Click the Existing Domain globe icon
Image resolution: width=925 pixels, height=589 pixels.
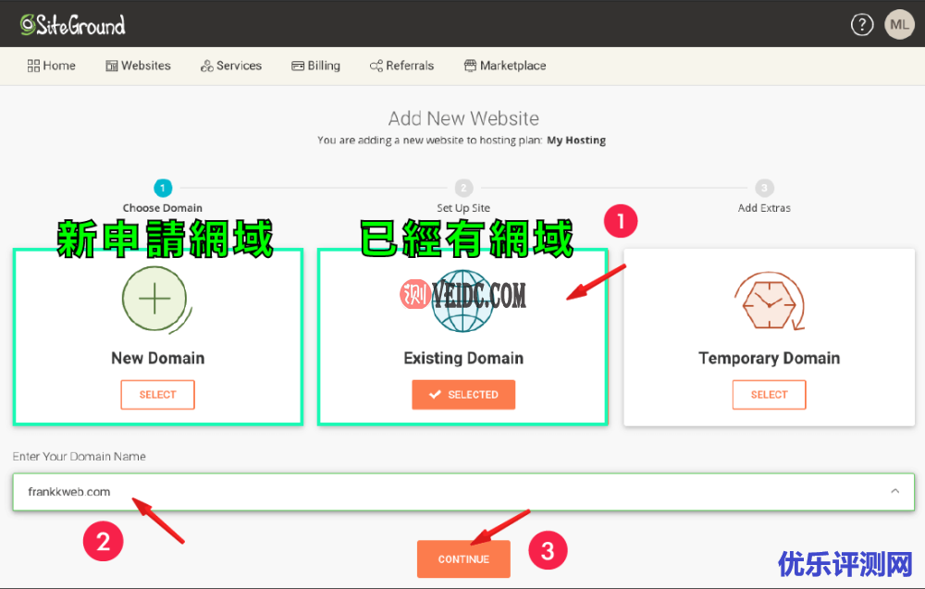click(463, 301)
